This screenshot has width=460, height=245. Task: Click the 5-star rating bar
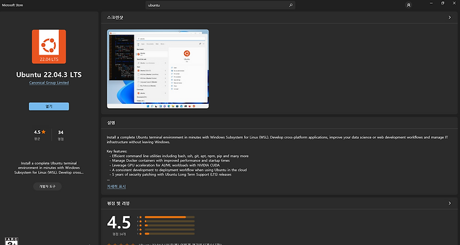pyautogui.click(x=169, y=217)
